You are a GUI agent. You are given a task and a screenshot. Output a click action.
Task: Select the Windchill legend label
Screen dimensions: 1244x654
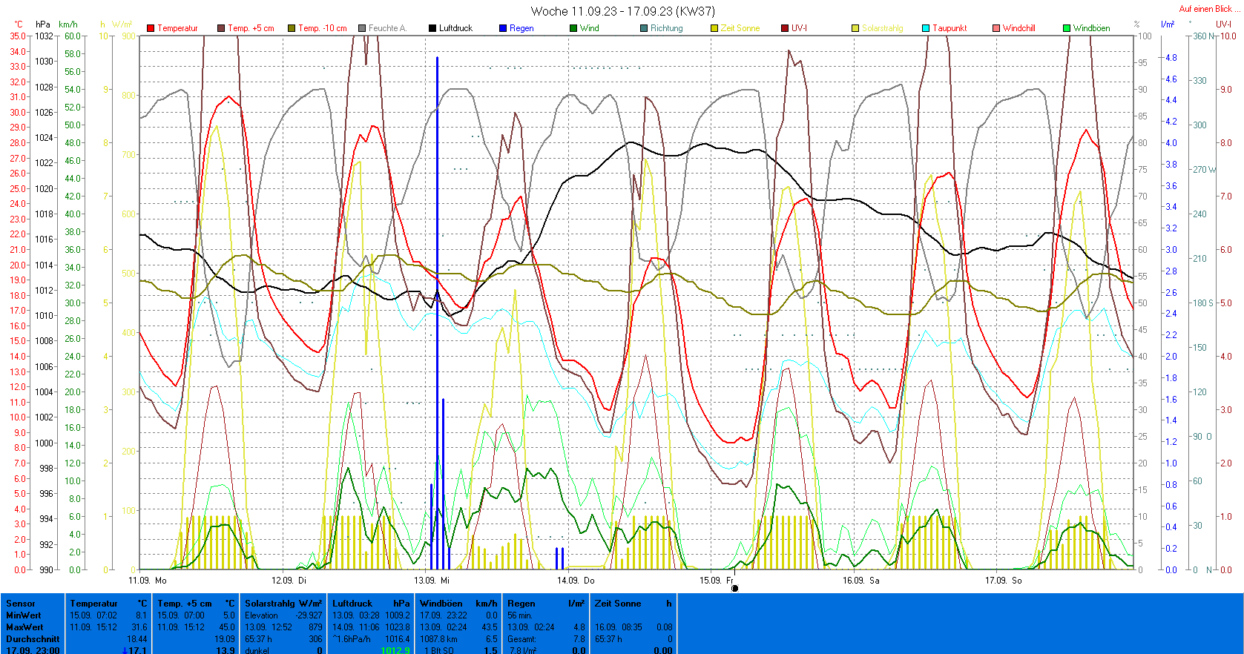[x=1019, y=28]
